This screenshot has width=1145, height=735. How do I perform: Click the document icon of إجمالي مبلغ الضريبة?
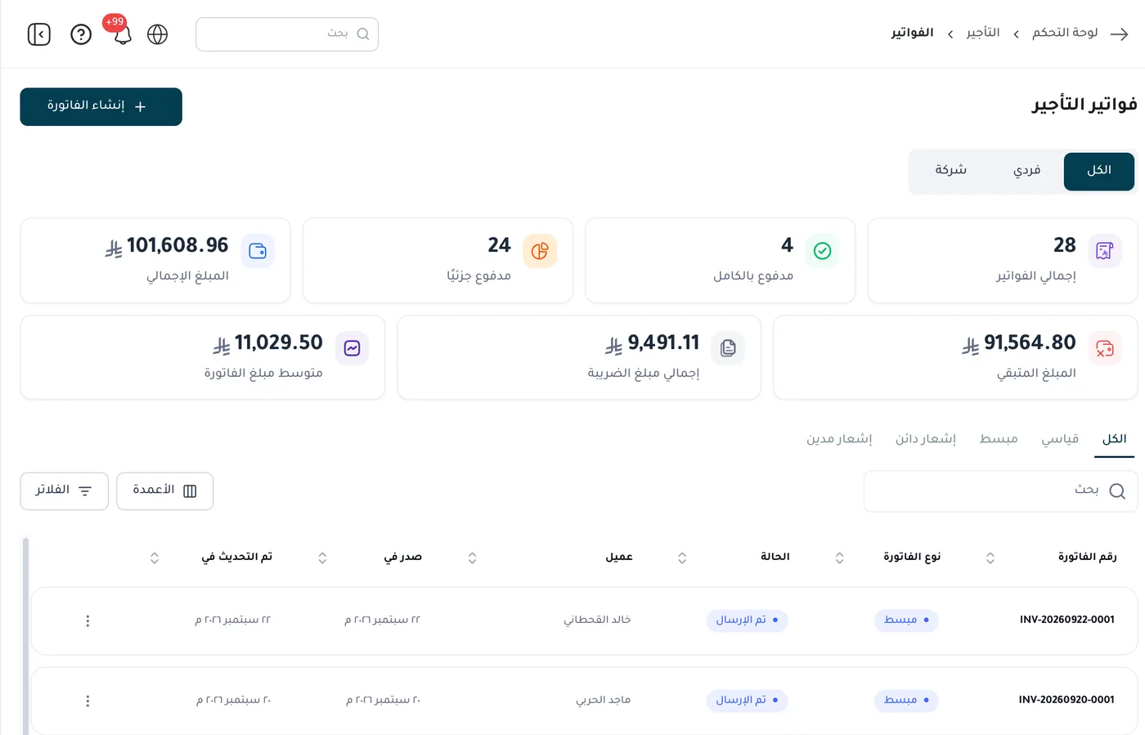[x=728, y=348]
